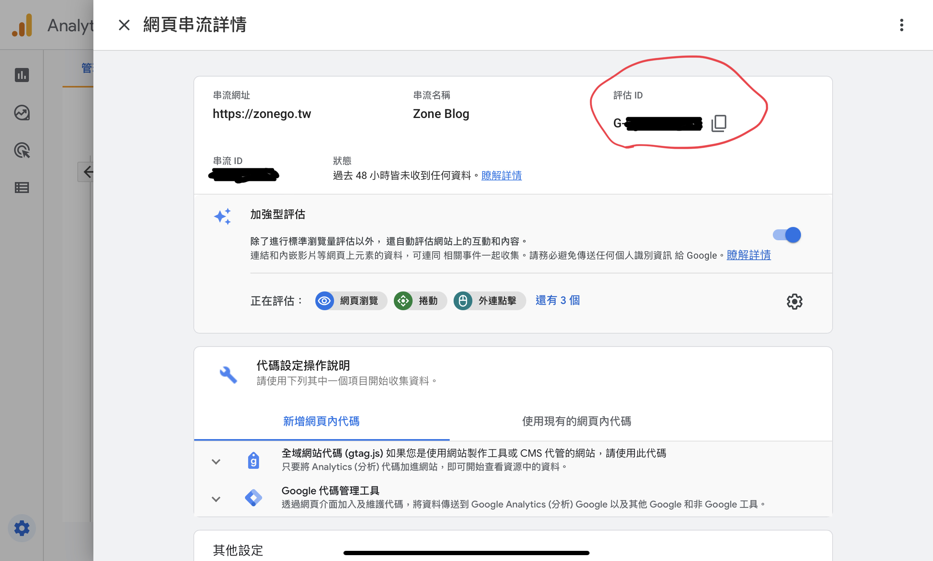The width and height of the screenshot is (933, 561).
Task: Click the 網頁瀏覽 chip with the eye icon
Action: click(x=351, y=301)
